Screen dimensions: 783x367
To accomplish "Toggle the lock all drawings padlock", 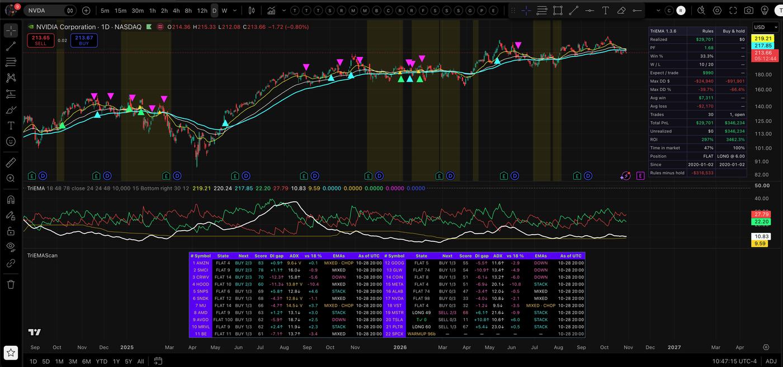I will (11, 231).
